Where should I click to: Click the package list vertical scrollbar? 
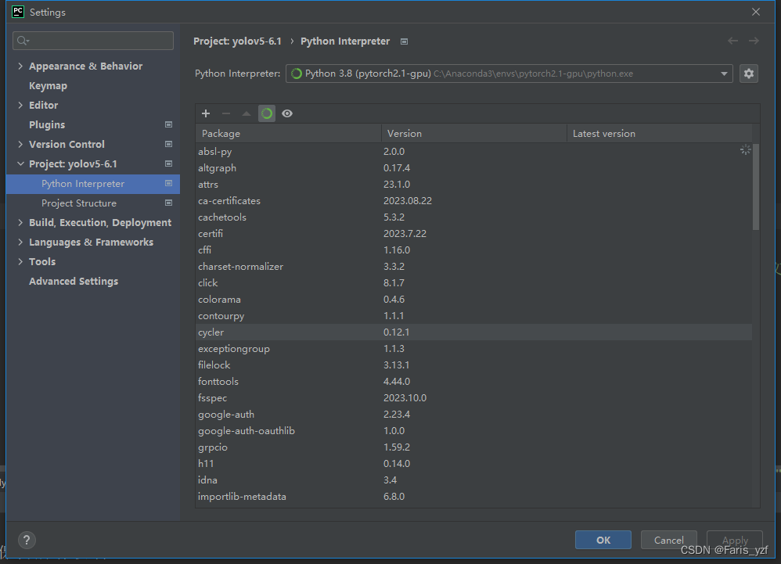point(756,187)
